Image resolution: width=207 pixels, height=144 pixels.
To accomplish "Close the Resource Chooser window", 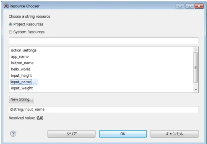I will (x=199, y=6).
